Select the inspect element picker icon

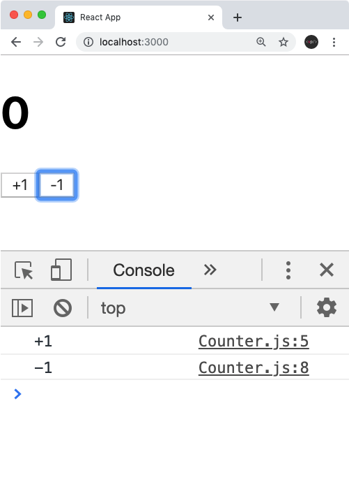(x=24, y=270)
